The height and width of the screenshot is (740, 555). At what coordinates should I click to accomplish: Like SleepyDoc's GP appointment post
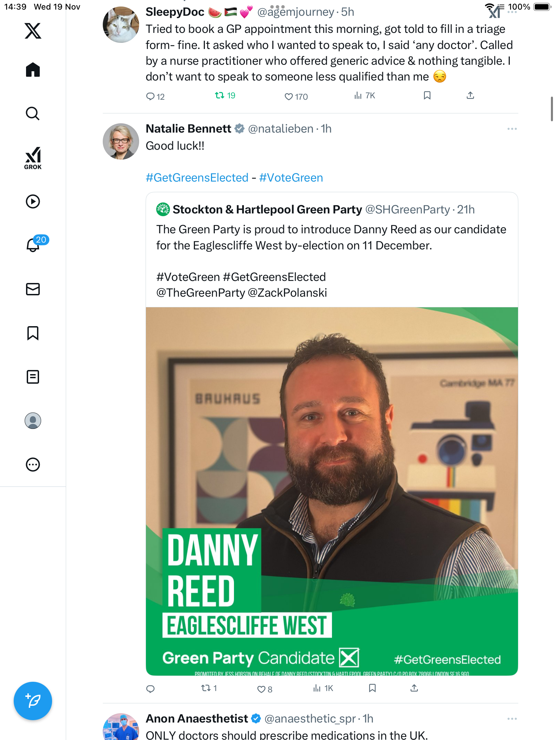[289, 97]
